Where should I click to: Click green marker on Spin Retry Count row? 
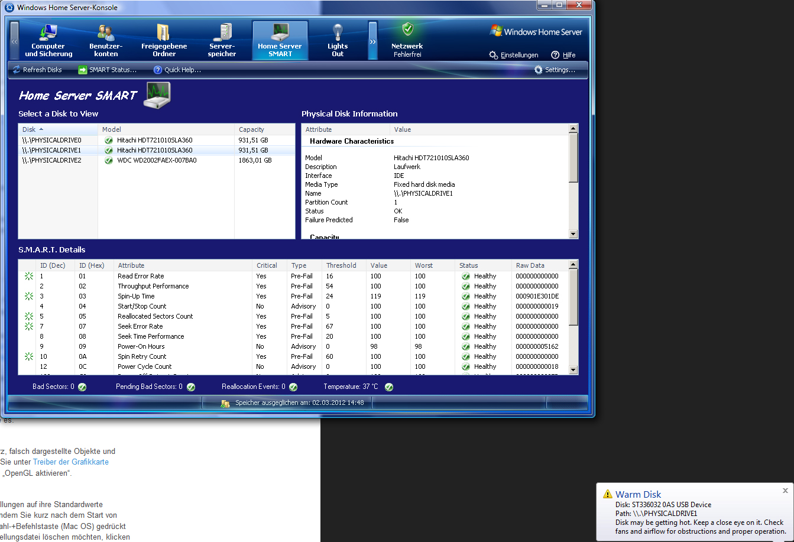(x=28, y=356)
